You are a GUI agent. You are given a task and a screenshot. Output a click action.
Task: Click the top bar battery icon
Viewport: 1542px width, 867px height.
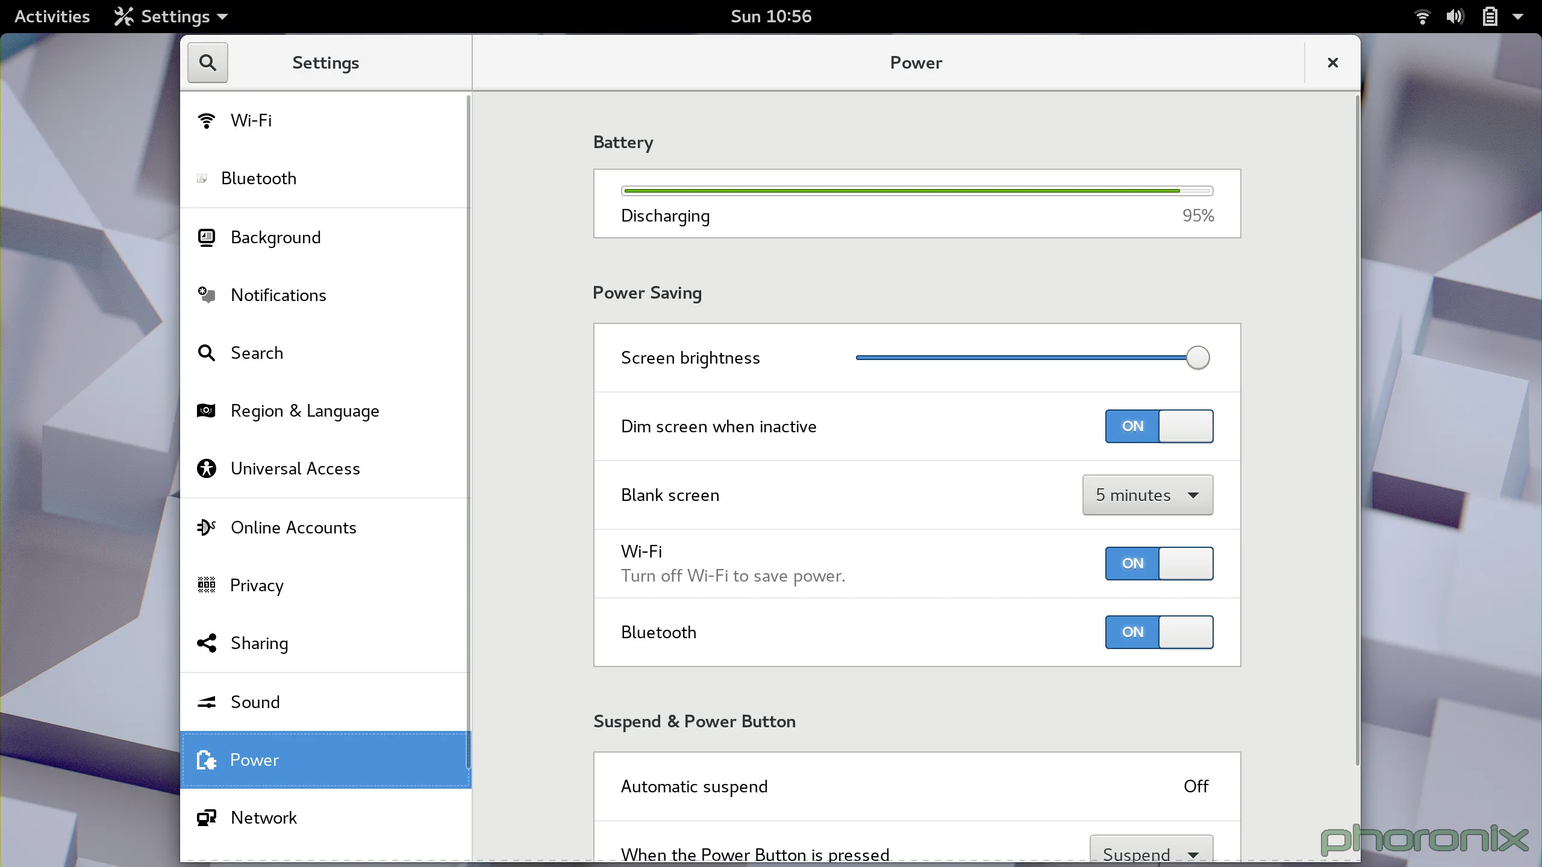click(1490, 16)
